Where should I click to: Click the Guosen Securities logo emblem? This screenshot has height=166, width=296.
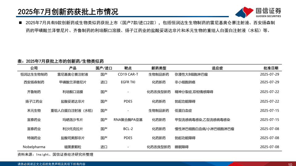pos(245,11)
